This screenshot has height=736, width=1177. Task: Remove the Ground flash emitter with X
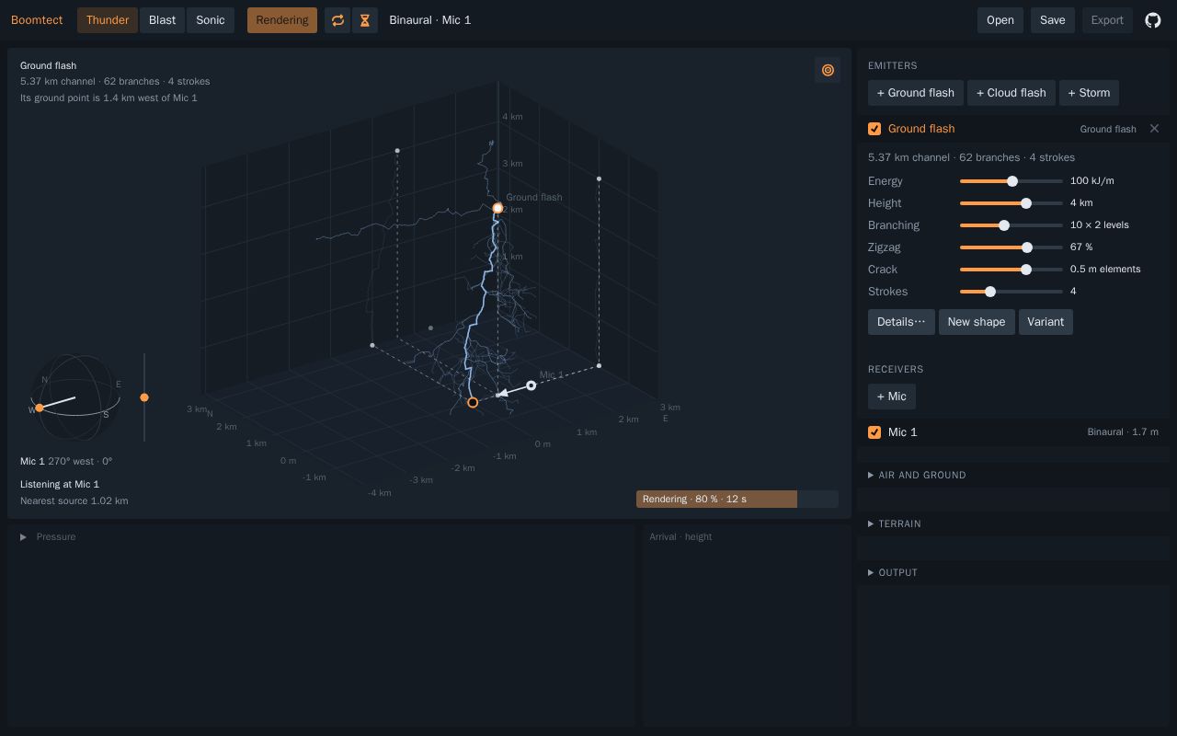click(x=1154, y=129)
